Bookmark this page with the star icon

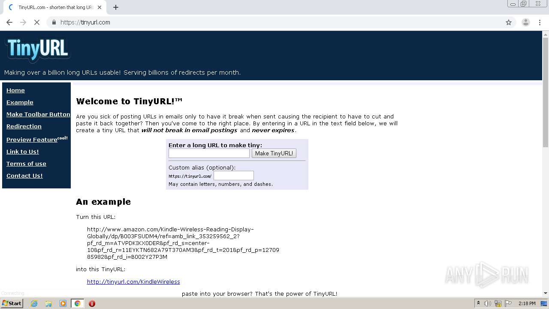[x=509, y=22]
